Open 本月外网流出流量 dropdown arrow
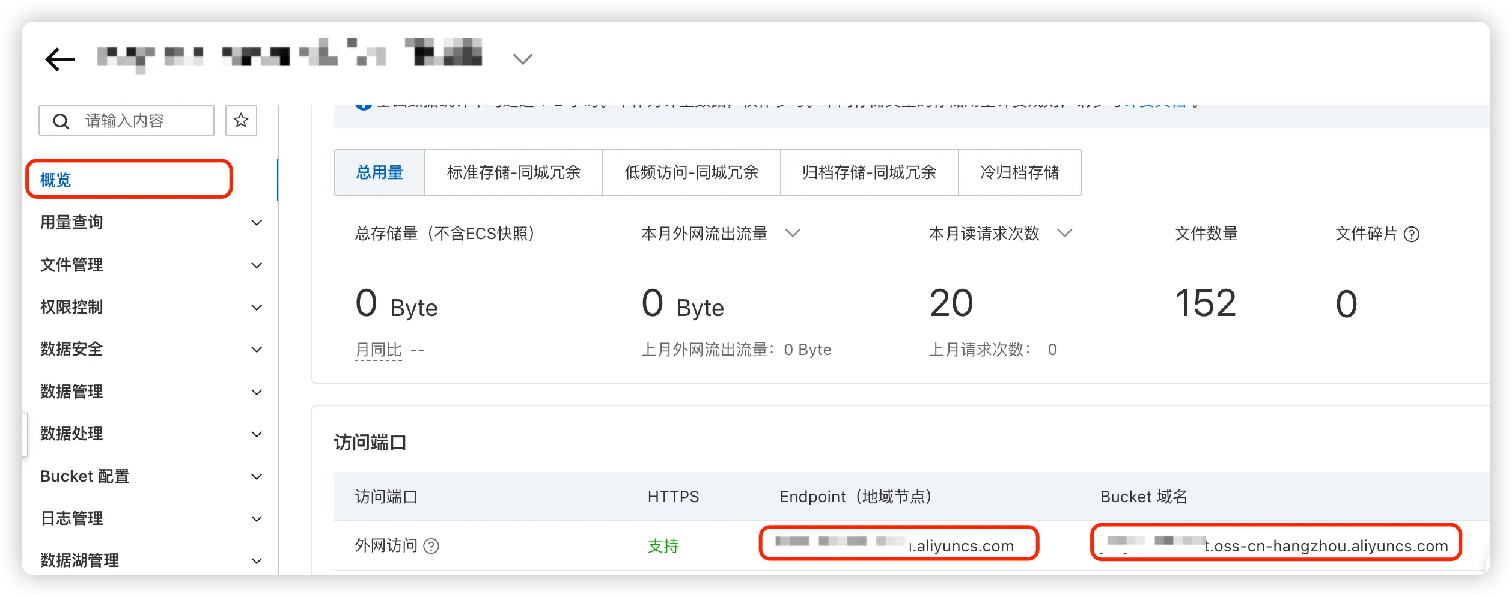 click(793, 233)
